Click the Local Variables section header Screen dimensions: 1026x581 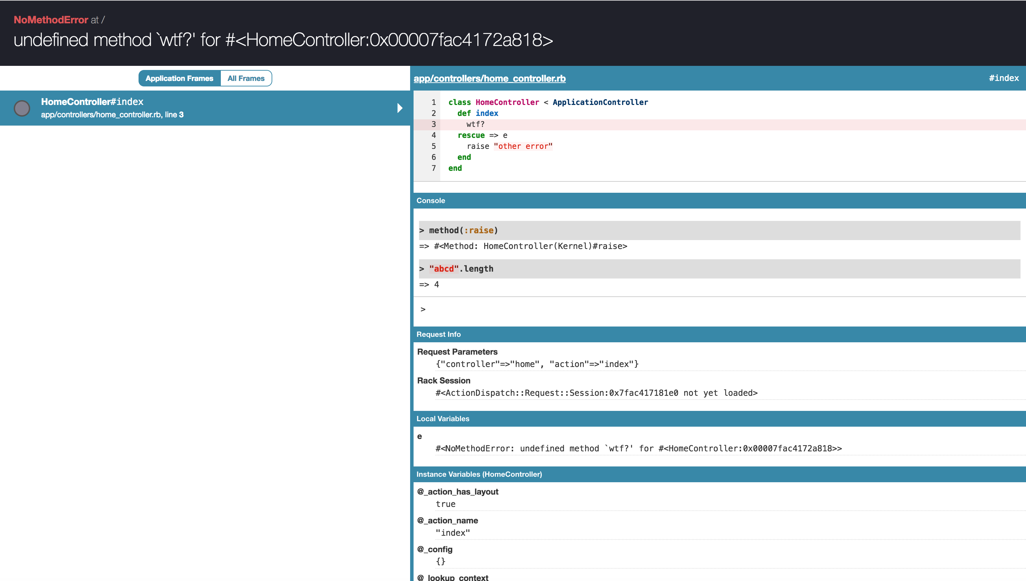click(720, 418)
